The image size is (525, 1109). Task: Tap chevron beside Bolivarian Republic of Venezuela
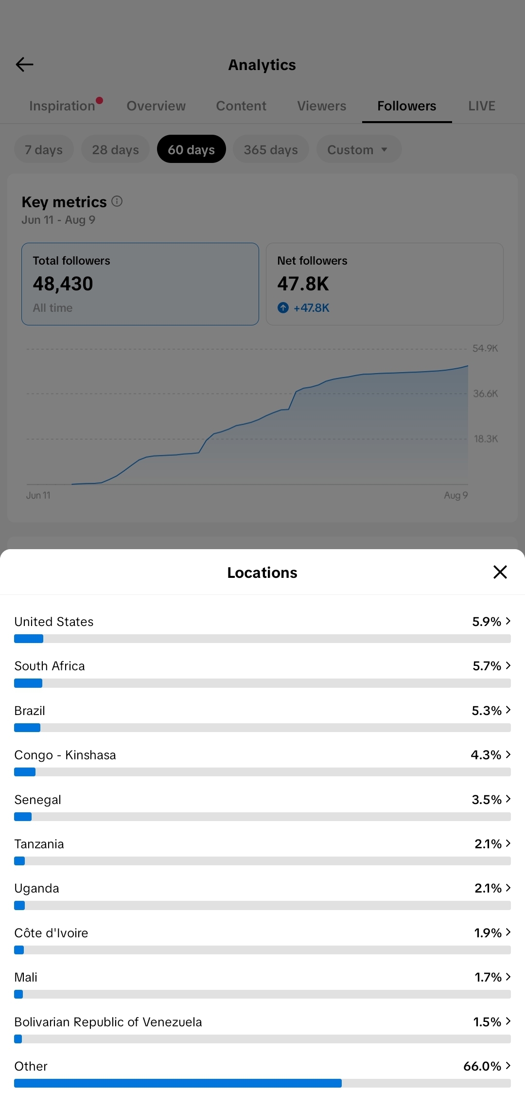[x=508, y=1021]
